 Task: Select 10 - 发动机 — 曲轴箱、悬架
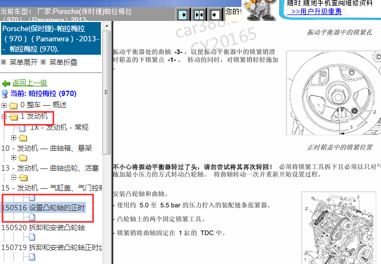[47, 148]
